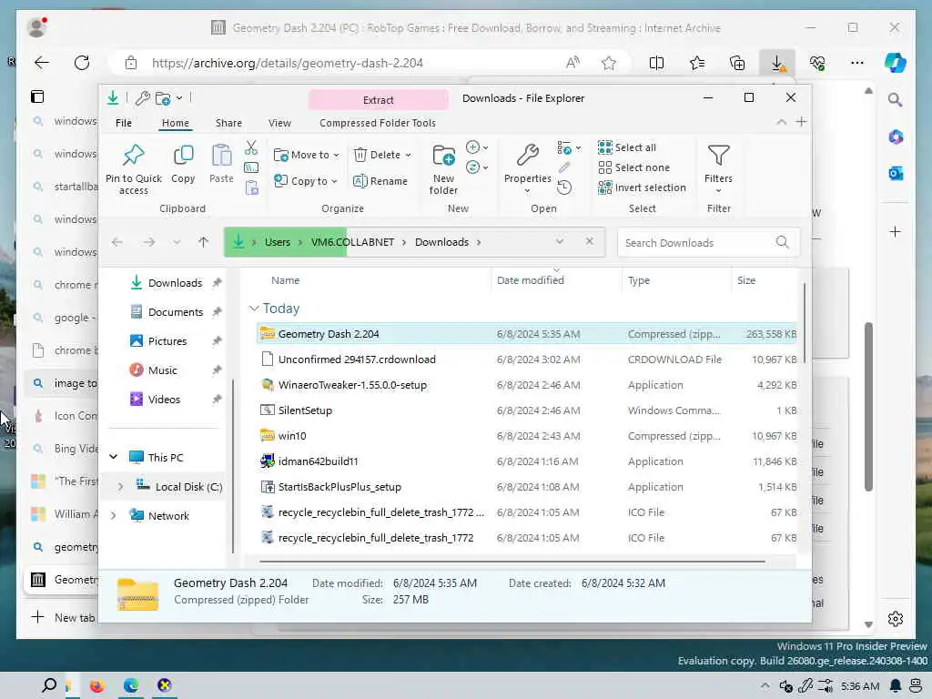Click the Properties wrench icon
Image resolution: width=932 pixels, height=699 pixels.
pos(528,155)
